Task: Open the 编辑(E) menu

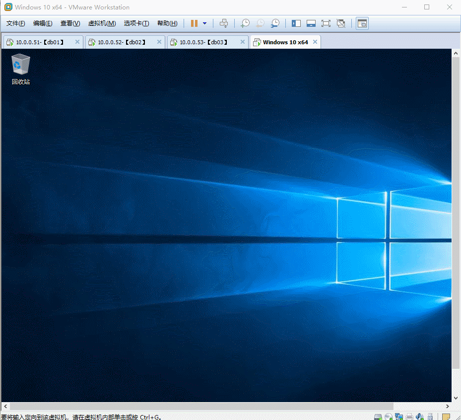Action: [43, 23]
